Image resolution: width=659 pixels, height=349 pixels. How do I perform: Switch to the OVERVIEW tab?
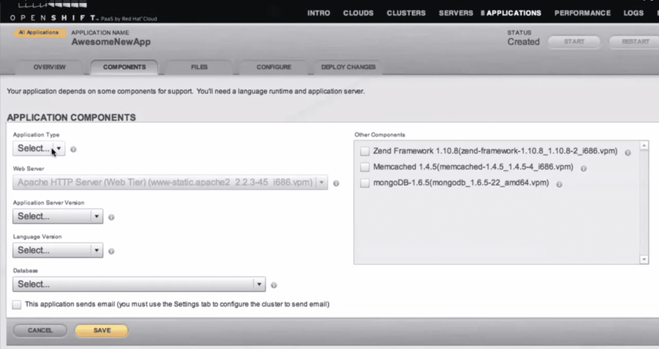click(49, 67)
